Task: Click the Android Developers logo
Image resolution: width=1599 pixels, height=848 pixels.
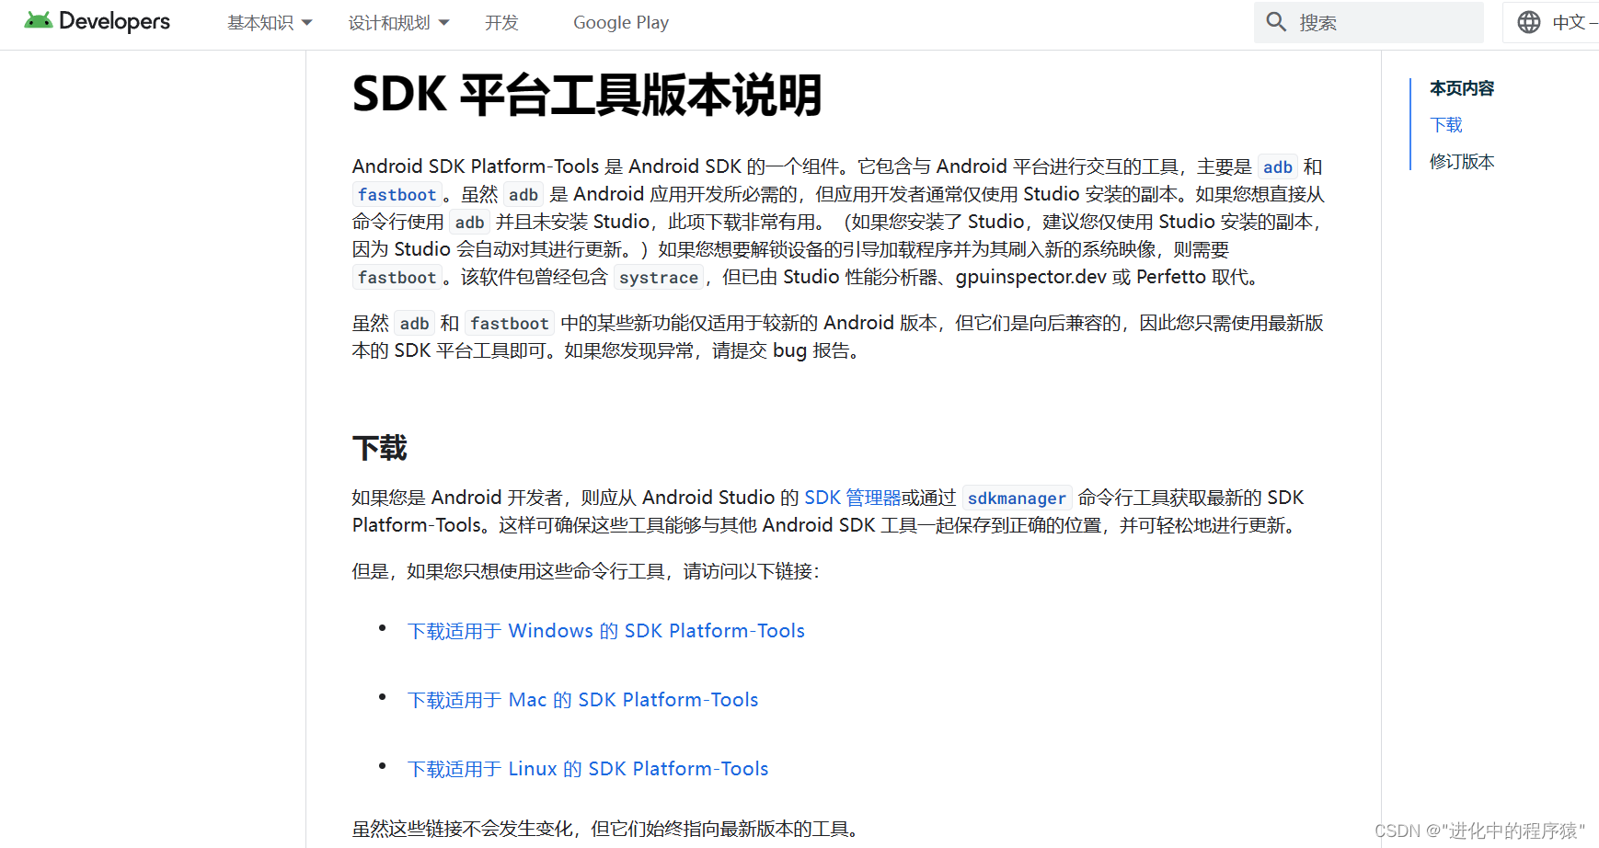Action: (x=98, y=21)
